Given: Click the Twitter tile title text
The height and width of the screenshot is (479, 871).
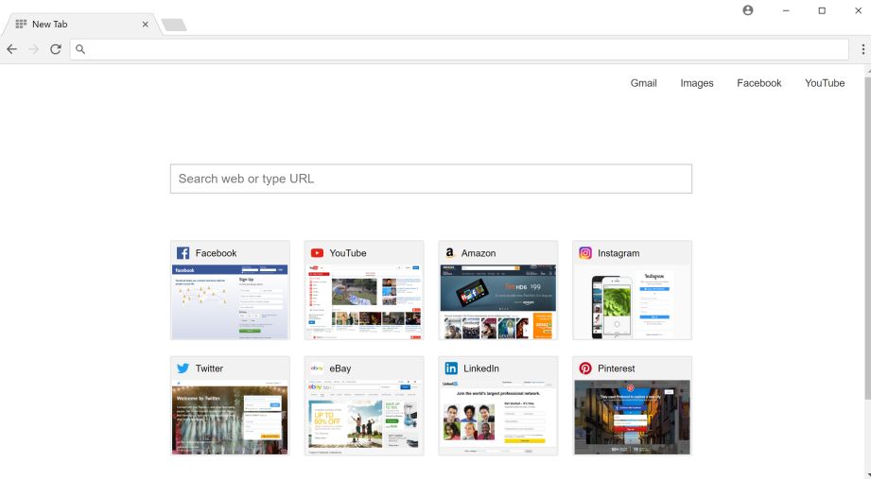Looking at the screenshot, I should pyautogui.click(x=209, y=368).
